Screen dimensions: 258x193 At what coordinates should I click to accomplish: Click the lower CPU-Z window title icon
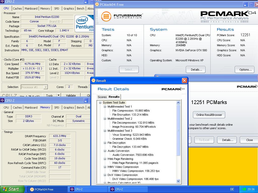(x=2, y=100)
